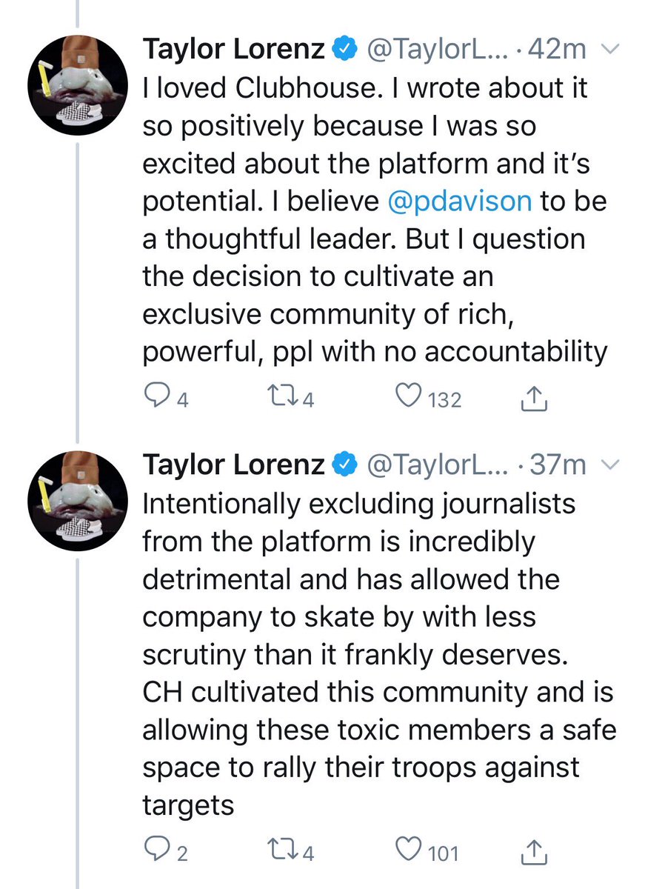Open the first tweet text about Clubhouse
Image resolution: width=645 pixels, height=889 pixels.
click(x=375, y=221)
